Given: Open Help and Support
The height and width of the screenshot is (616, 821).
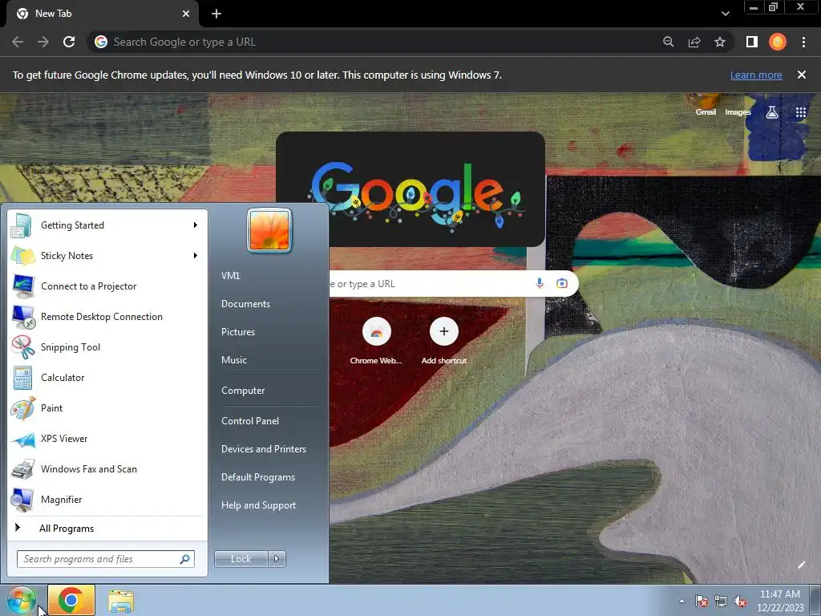Looking at the screenshot, I should coord(258,505).
